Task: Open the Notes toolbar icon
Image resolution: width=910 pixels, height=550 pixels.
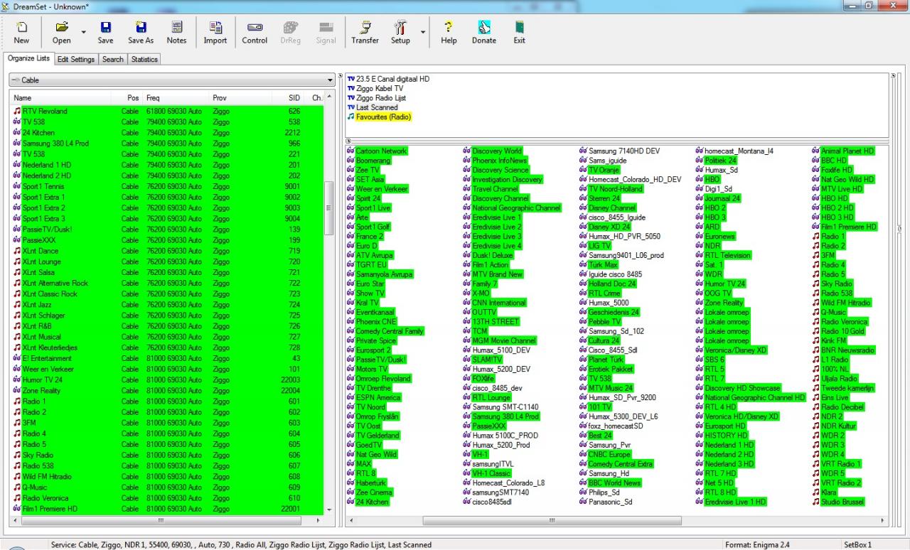Action: (x=176, y=33)
